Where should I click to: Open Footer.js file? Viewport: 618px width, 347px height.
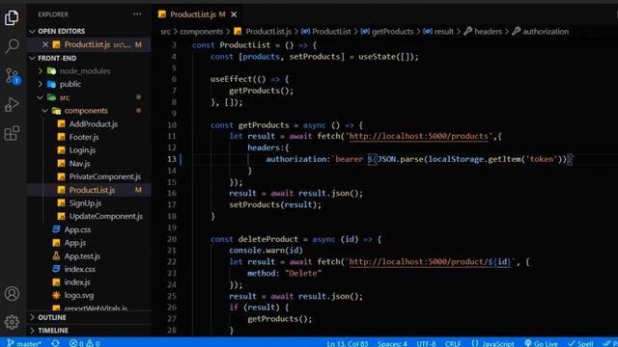84,137
